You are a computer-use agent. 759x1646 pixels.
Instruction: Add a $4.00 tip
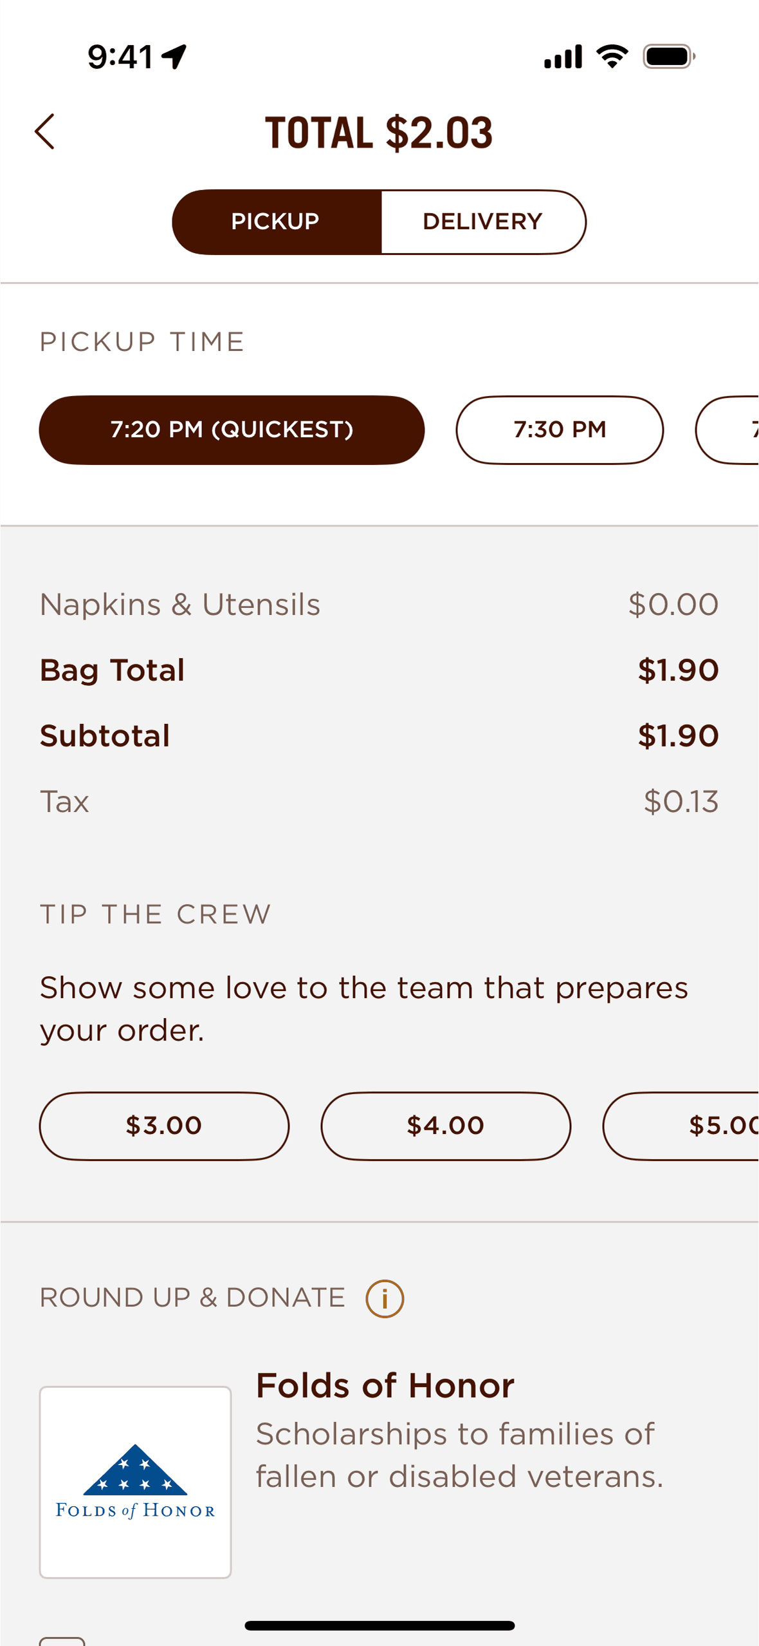pyautogui.click(x=446, y=1126)
